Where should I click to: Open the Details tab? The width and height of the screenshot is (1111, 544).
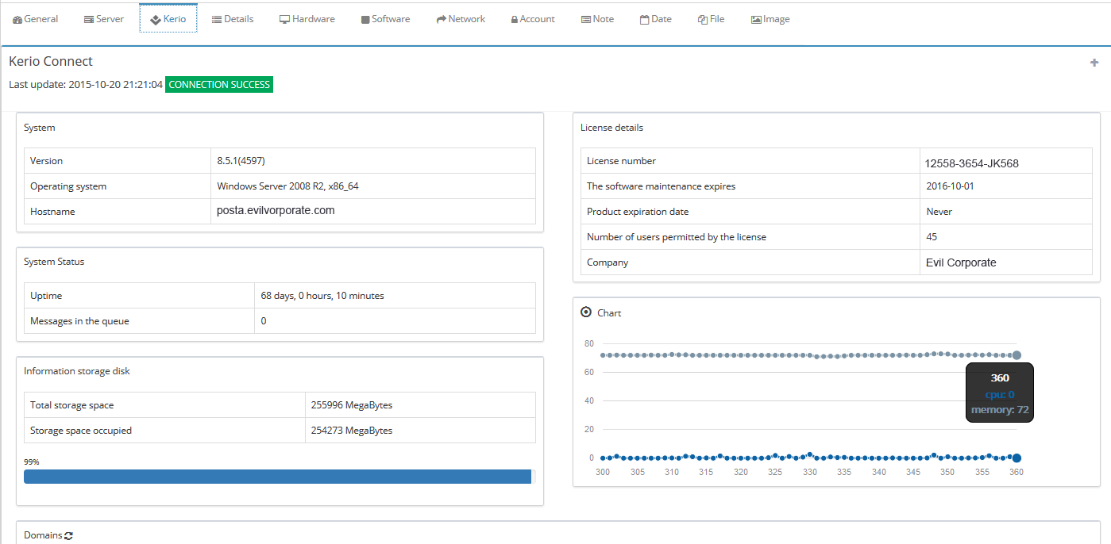233,19
